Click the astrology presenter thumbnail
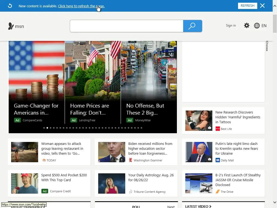277x208 pixels. click(112, 183)
